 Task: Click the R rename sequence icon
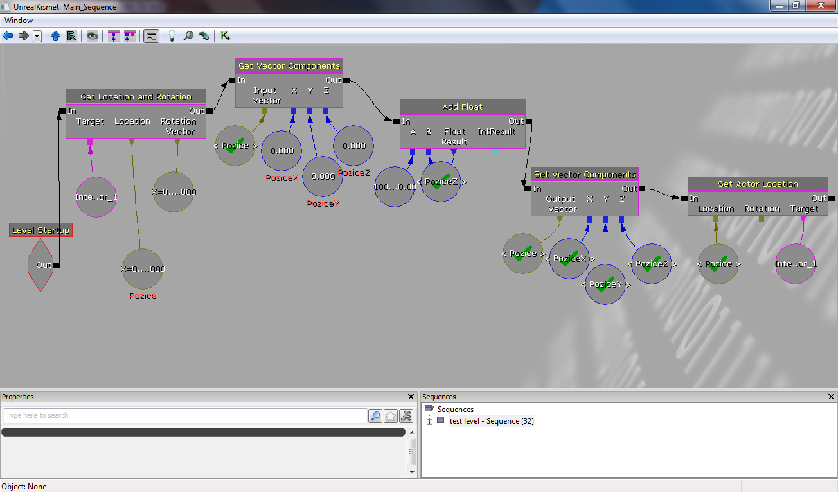pyautogui.click(x=71, y=36)
